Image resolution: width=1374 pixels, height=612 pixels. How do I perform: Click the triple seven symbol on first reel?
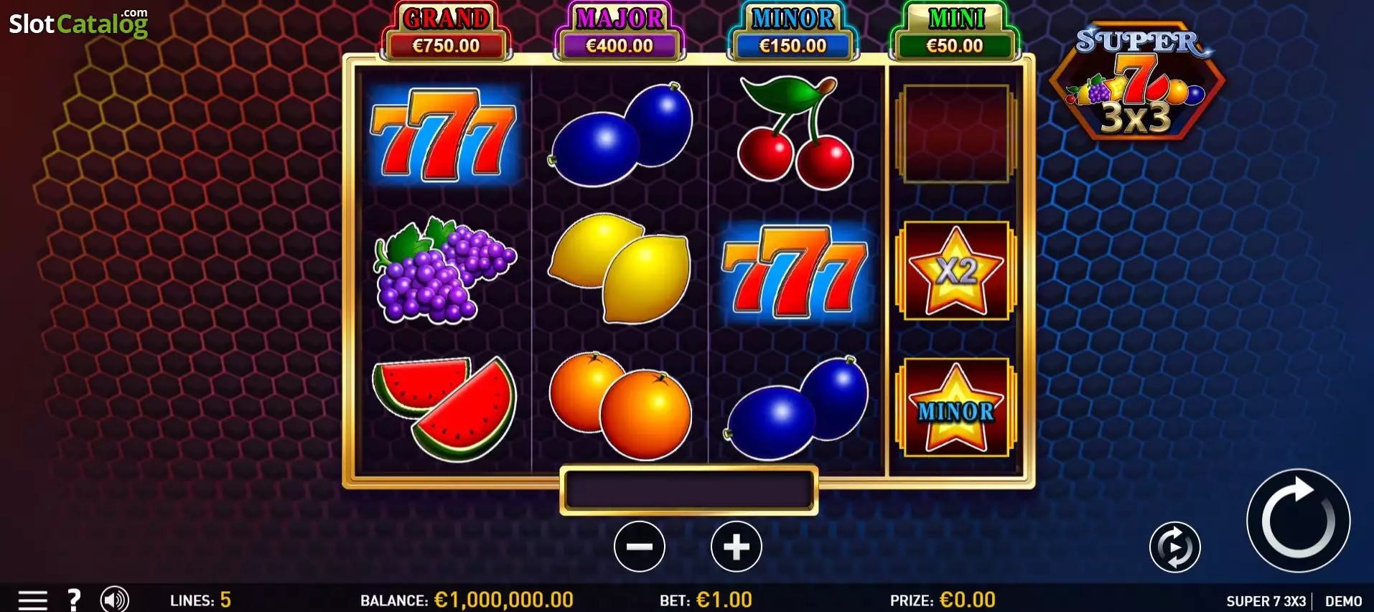444,134
